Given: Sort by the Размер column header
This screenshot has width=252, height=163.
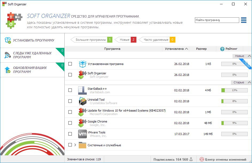Looking at the screenshot, I should (201, 49).
